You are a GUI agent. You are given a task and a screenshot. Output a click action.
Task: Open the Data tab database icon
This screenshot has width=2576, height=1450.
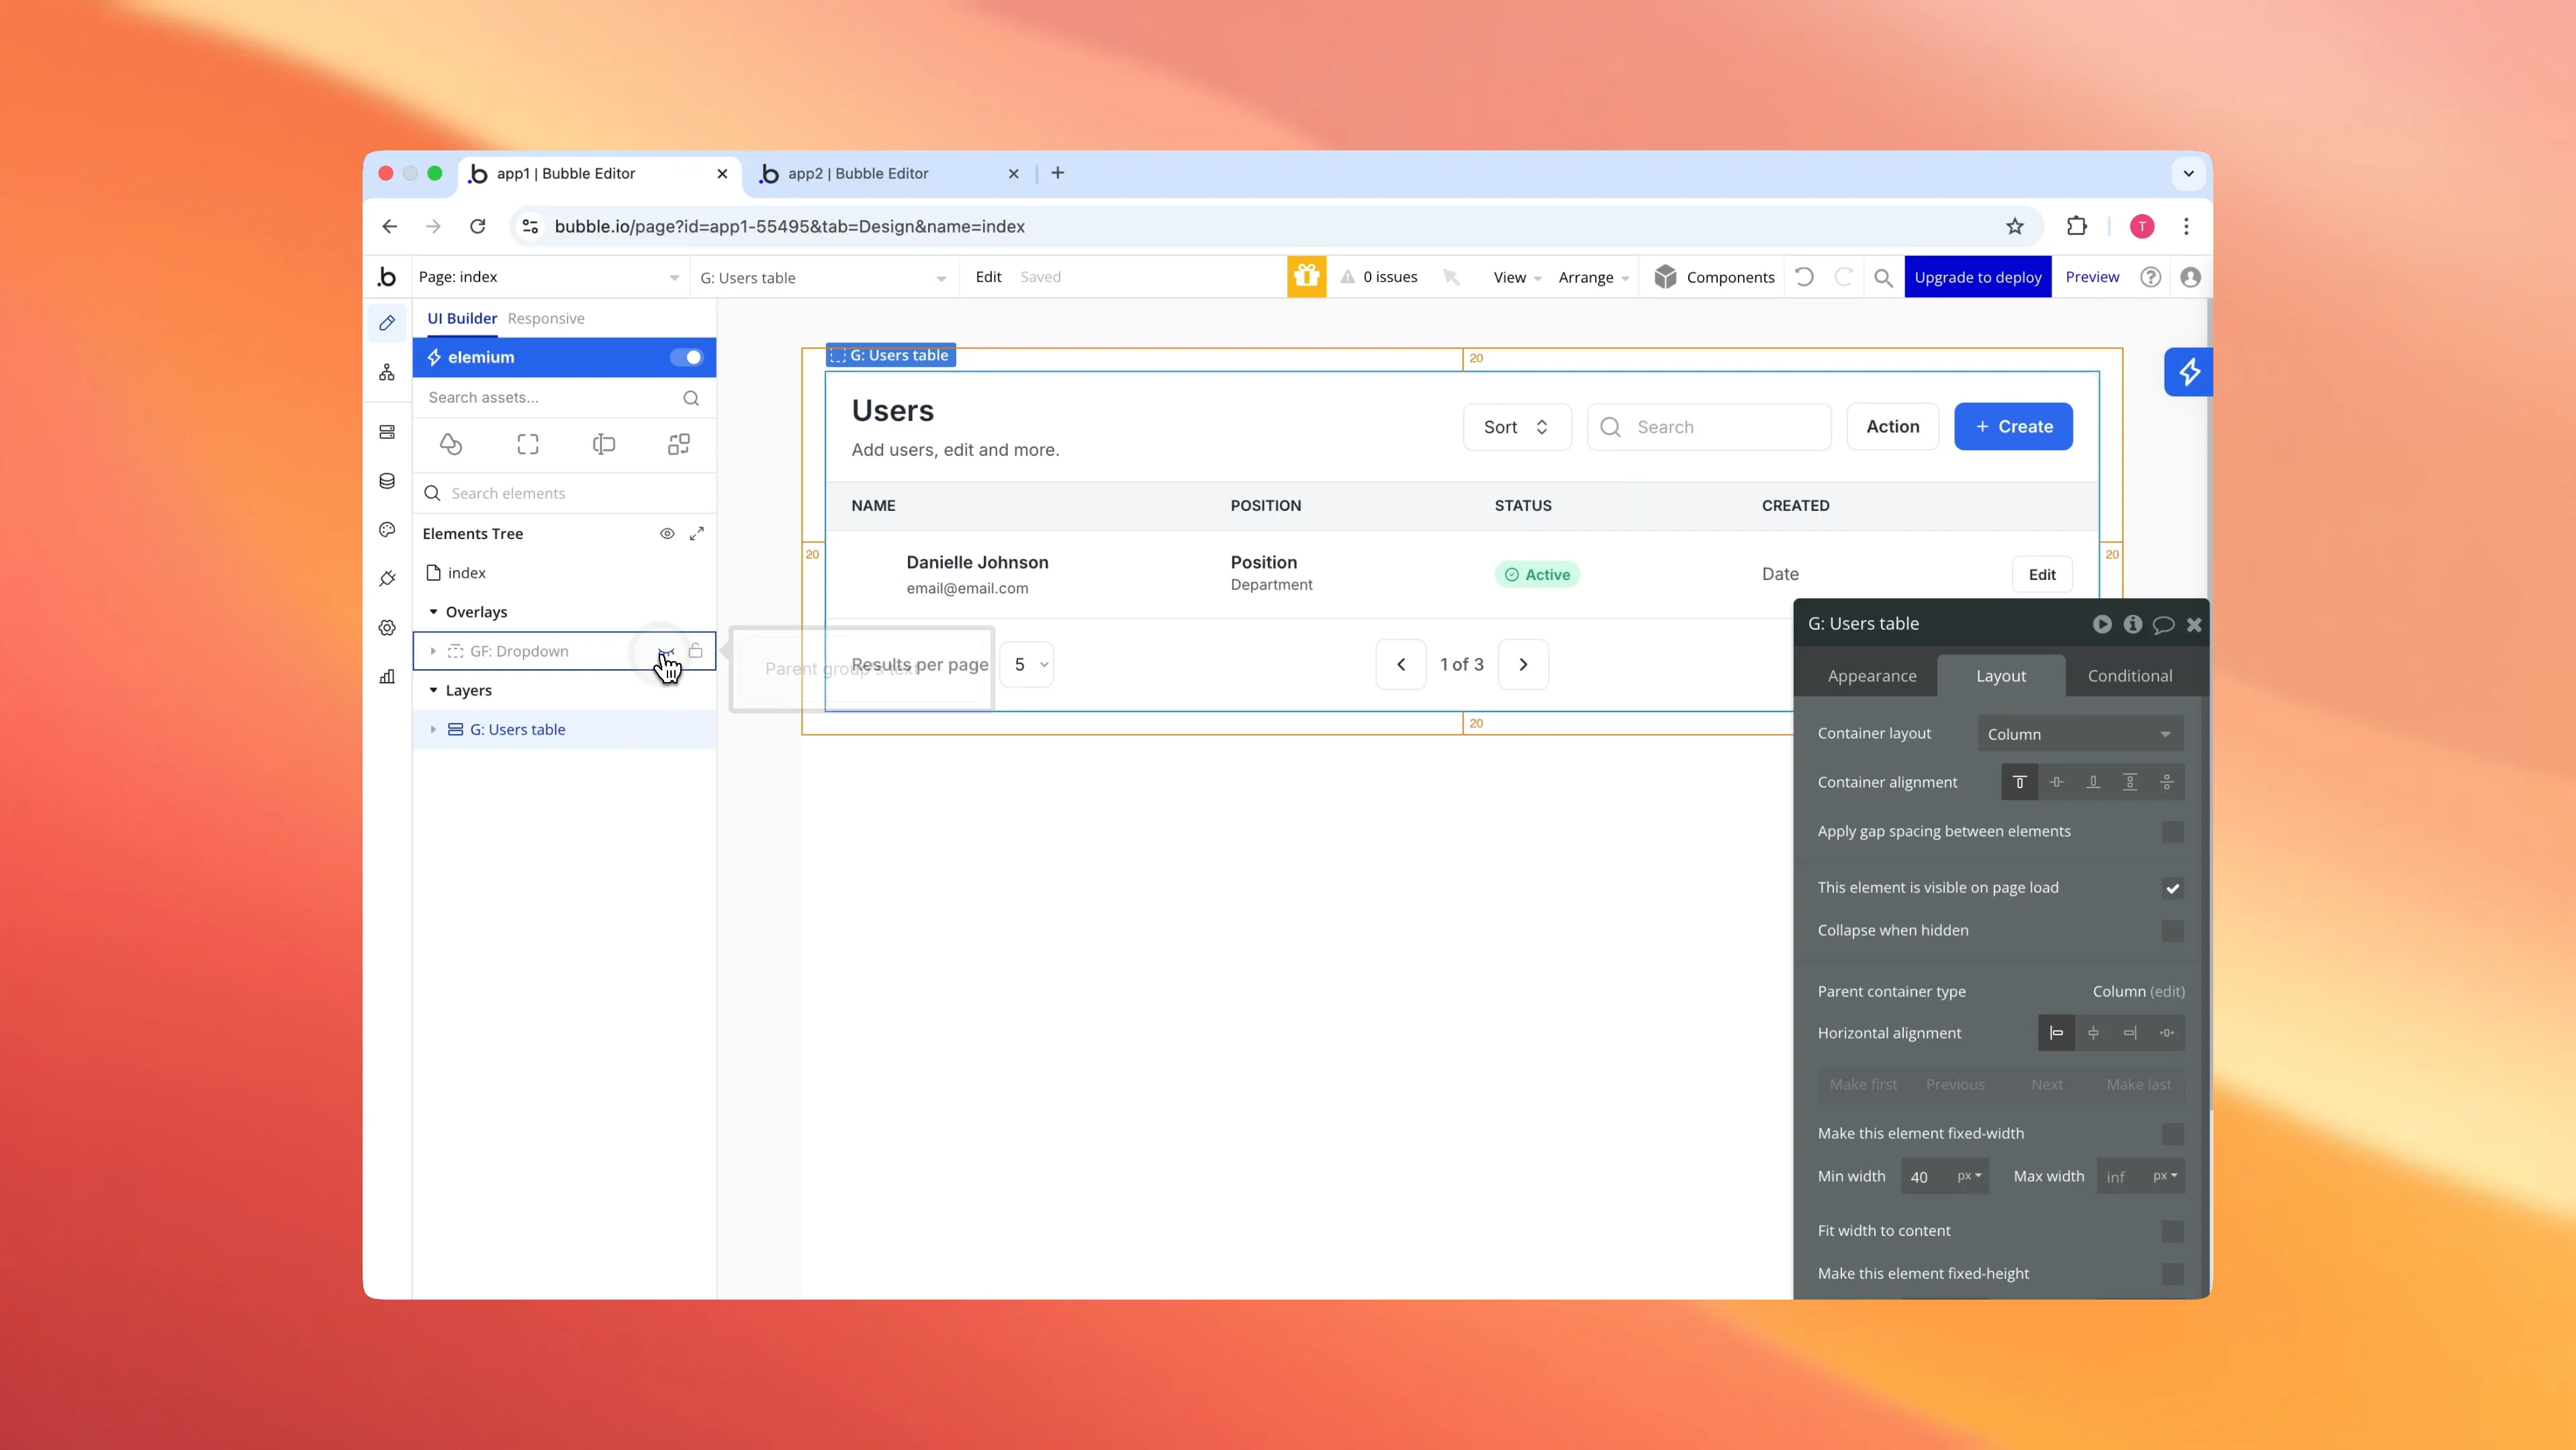click(x=387, y=481)
